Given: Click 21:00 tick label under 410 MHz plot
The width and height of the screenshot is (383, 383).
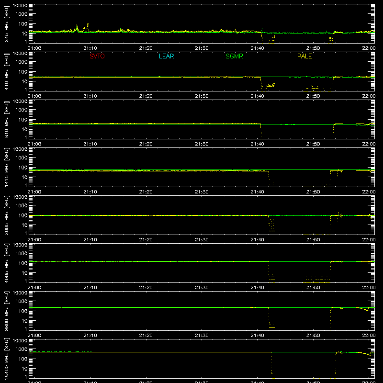Looking at the screenshot, I should 34,96.
